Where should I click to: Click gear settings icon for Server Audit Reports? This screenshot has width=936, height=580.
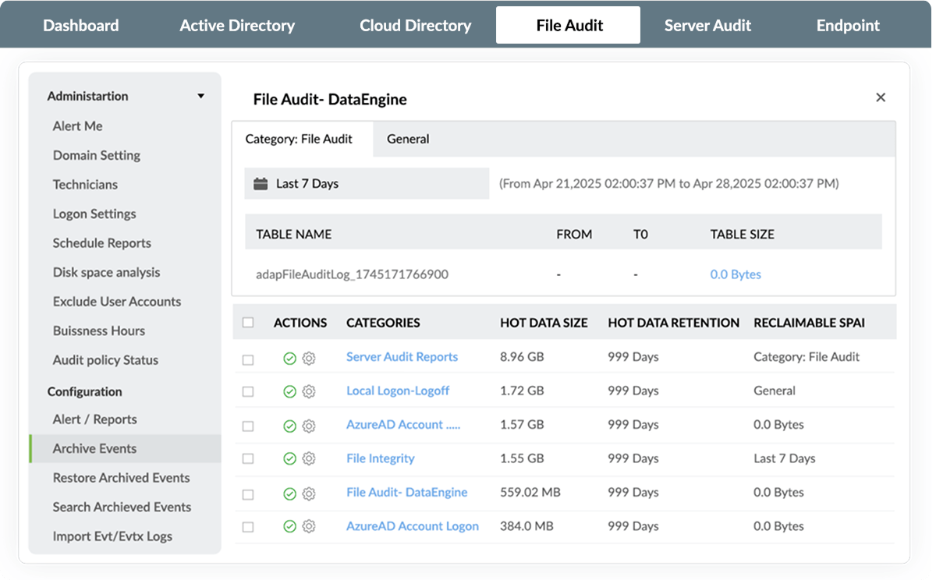(x=309, y=358)
